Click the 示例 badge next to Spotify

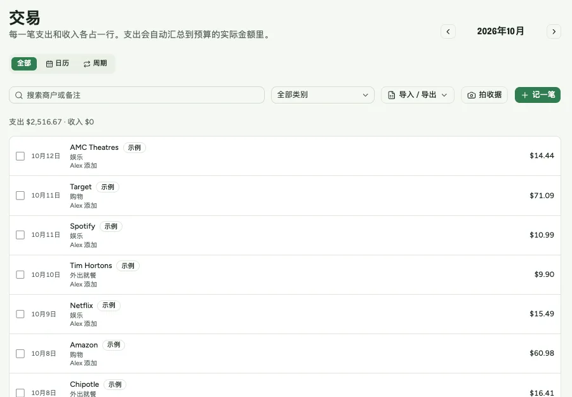pos(111,226)
